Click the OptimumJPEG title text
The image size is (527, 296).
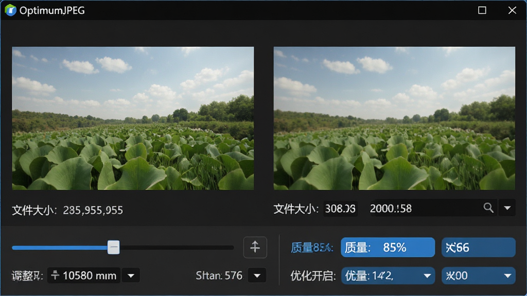point(52,10)
